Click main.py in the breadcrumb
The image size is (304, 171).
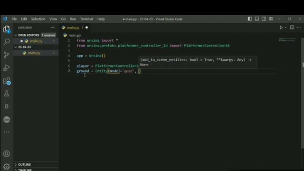75,35
